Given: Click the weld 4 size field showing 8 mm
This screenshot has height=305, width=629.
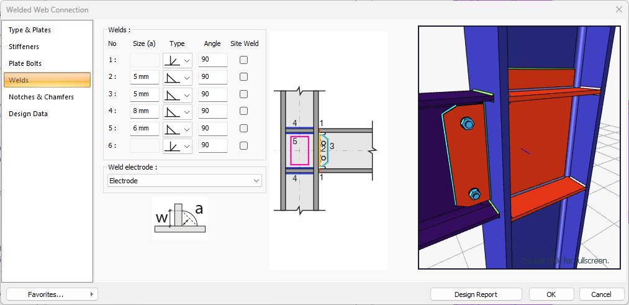Looking at the screenshot, I should point(144,112).
